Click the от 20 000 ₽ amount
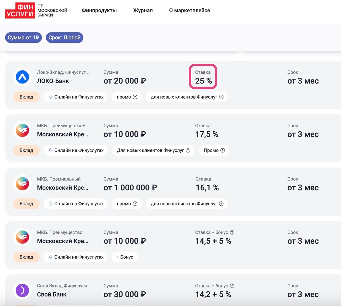Screen dimensions: 341x306 coord(125,81)
